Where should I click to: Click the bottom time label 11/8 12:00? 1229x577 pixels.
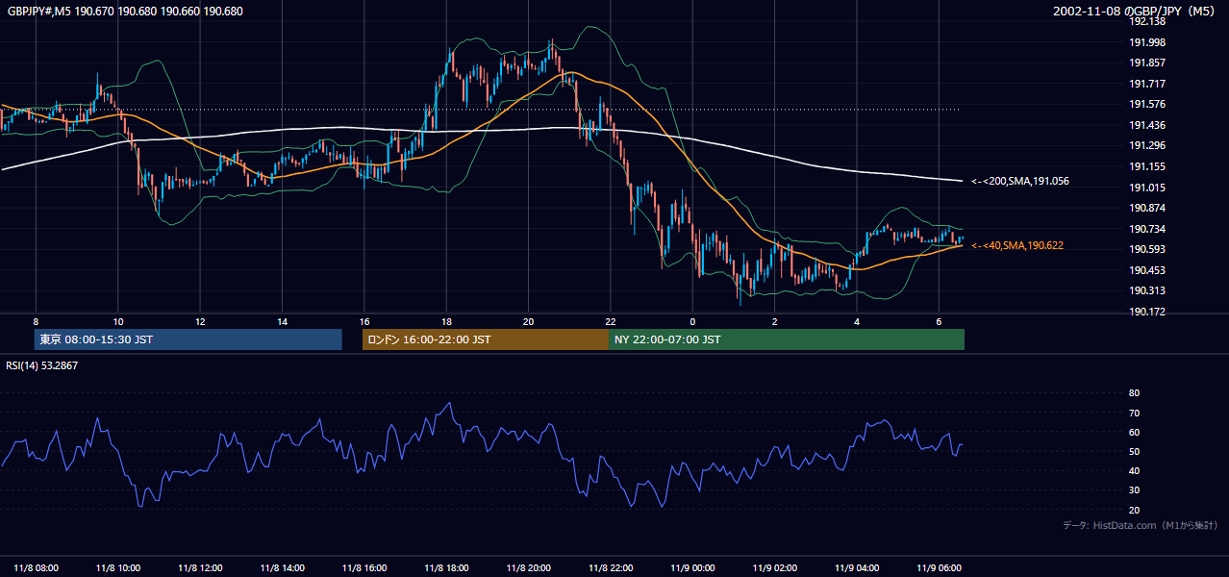[200, 567]
